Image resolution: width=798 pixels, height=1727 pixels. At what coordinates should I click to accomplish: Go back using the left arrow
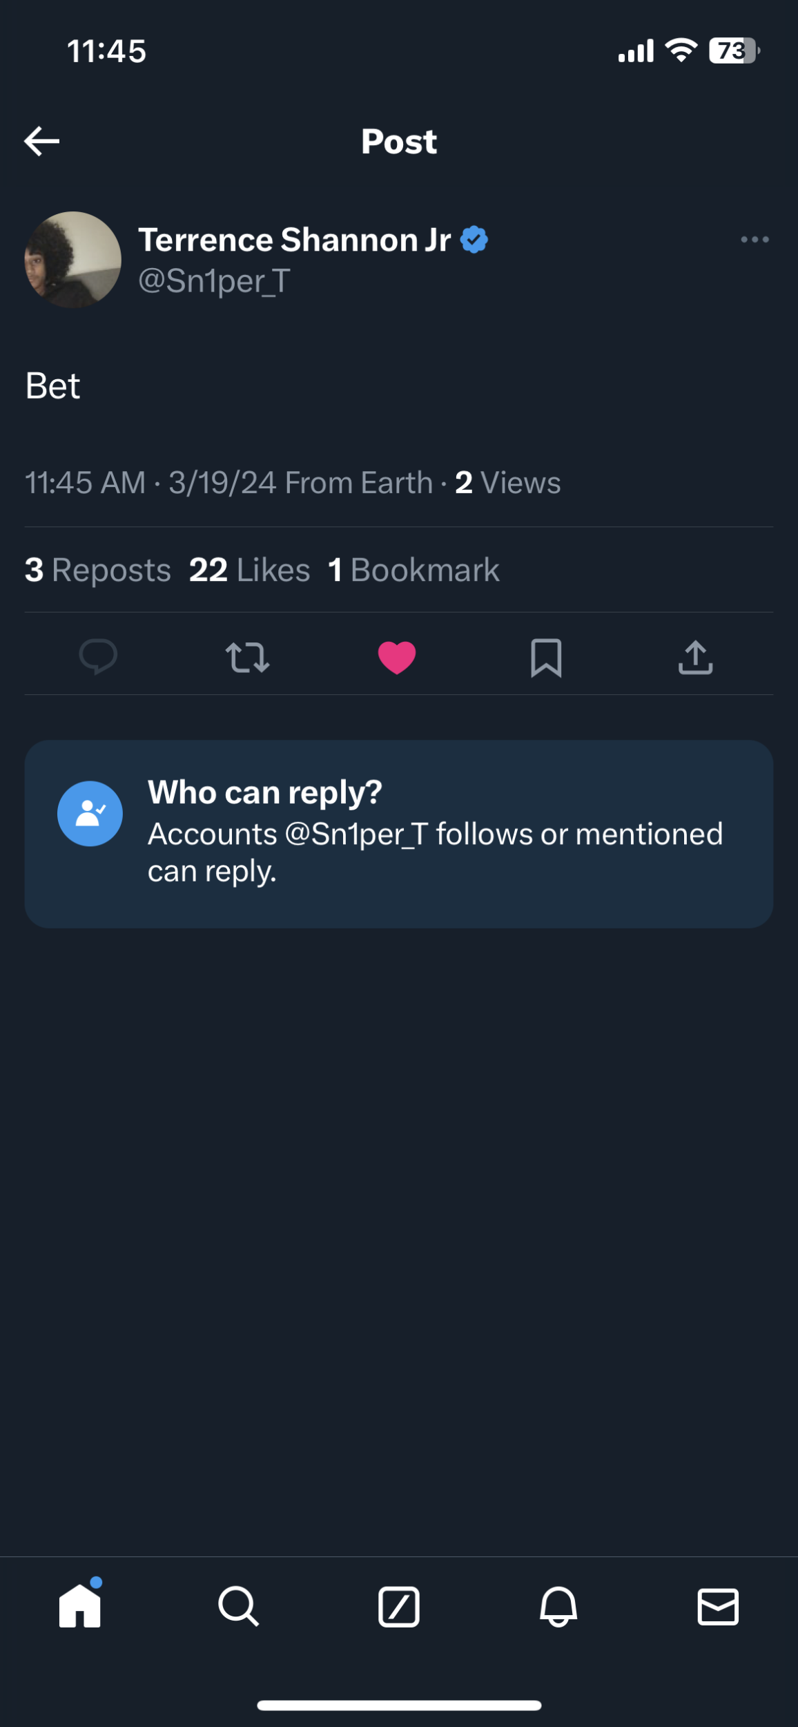pyautogui.click(x=41, y=142)
